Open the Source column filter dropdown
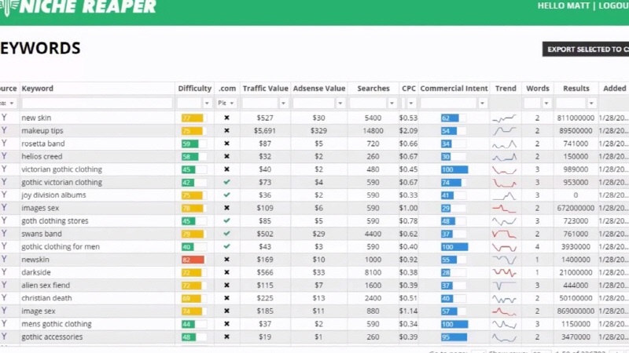This screenshot has width=629, height=353. [12, 104]
